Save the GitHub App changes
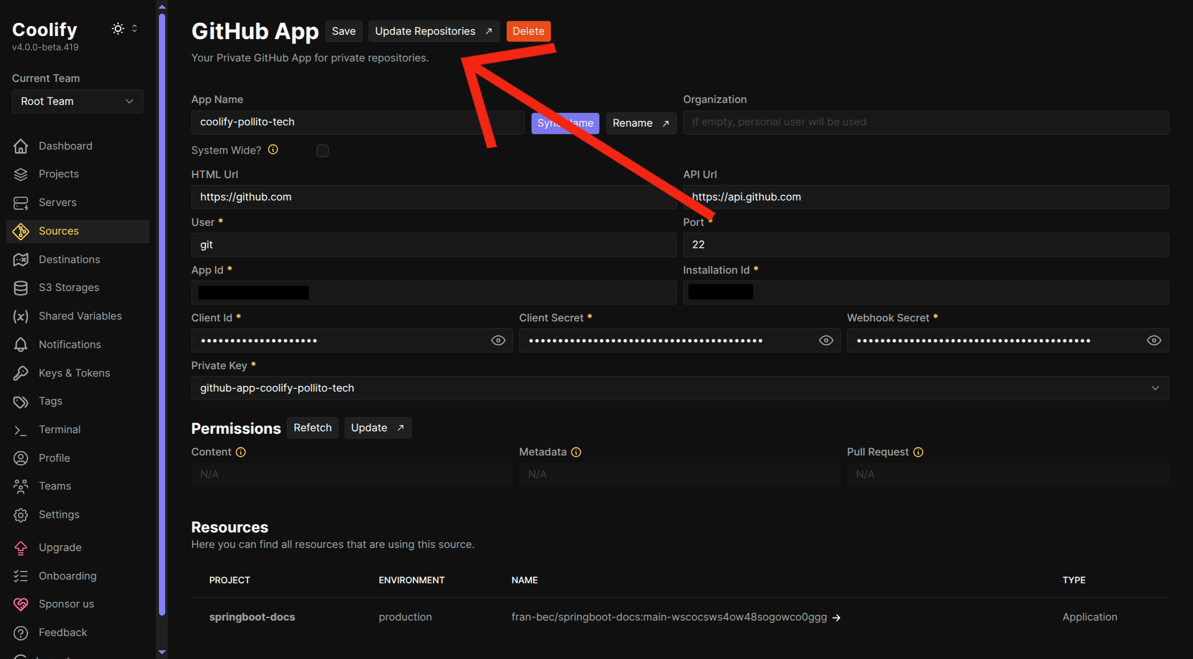This screenshot has width=1193, height=659. tap(343, 31)
